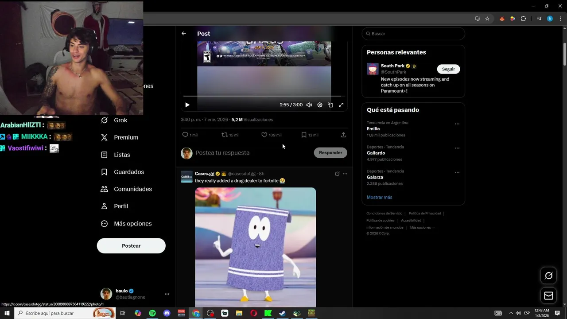Open Política de Privacidad link

425,214
